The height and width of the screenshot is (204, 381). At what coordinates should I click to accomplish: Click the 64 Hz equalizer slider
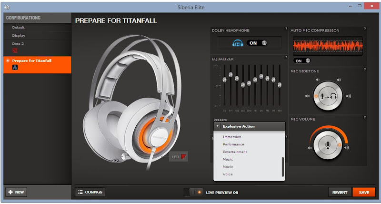[x=231, y=75]
